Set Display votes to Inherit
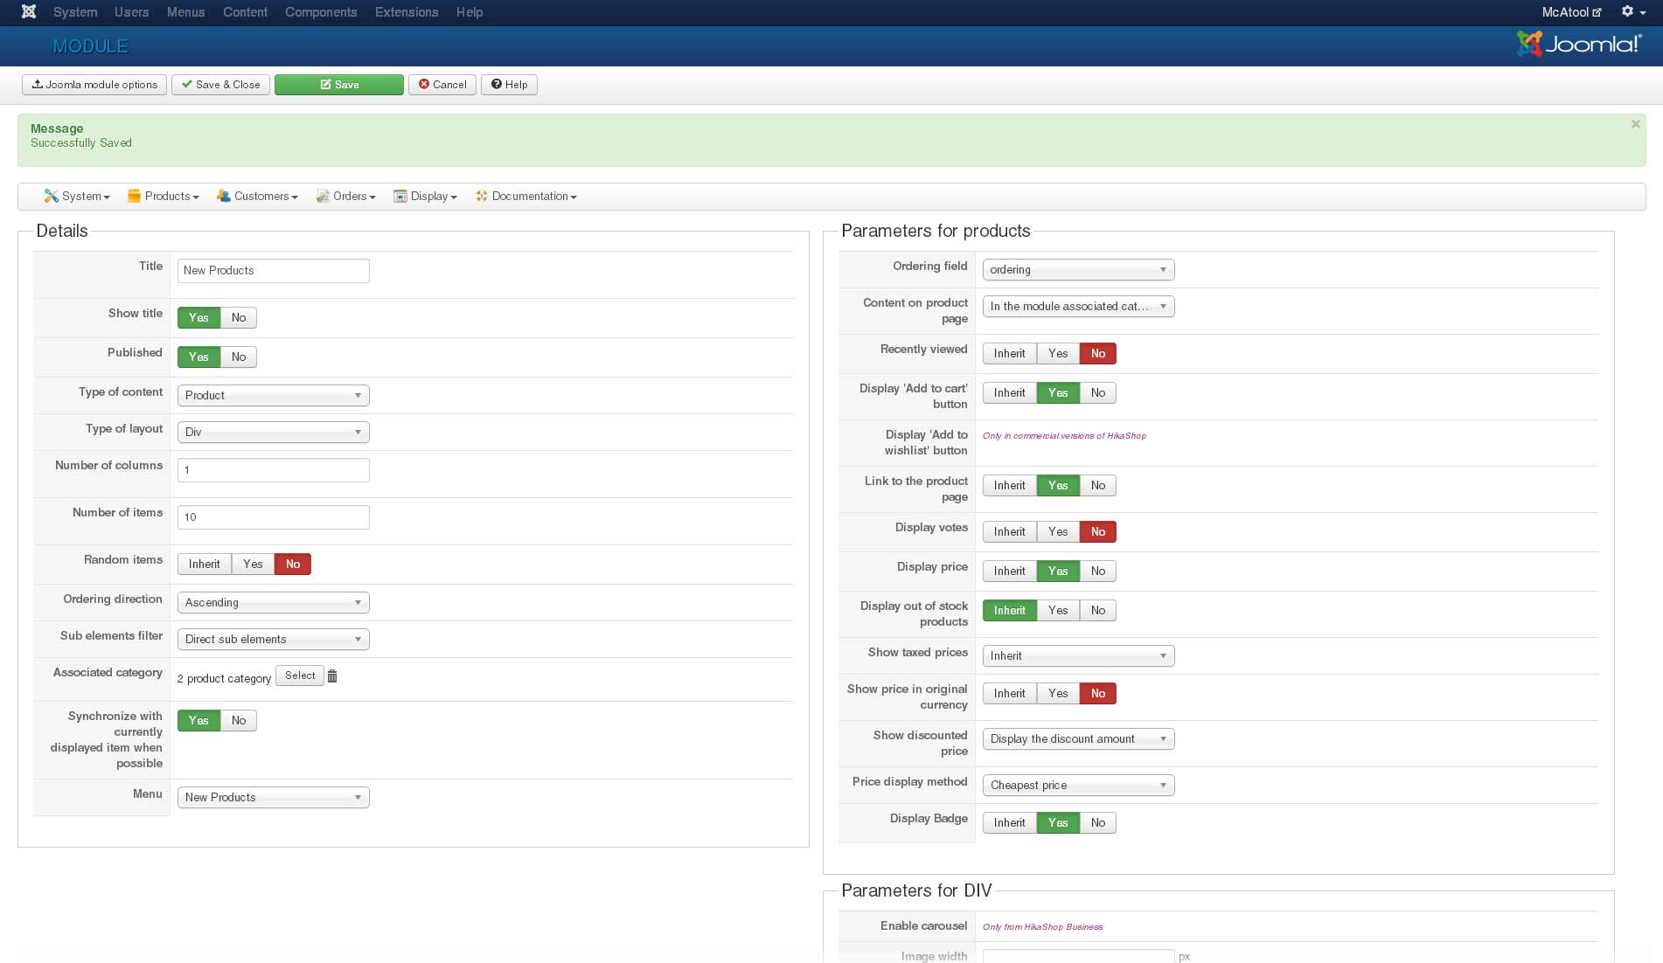 coord(1010,531)
